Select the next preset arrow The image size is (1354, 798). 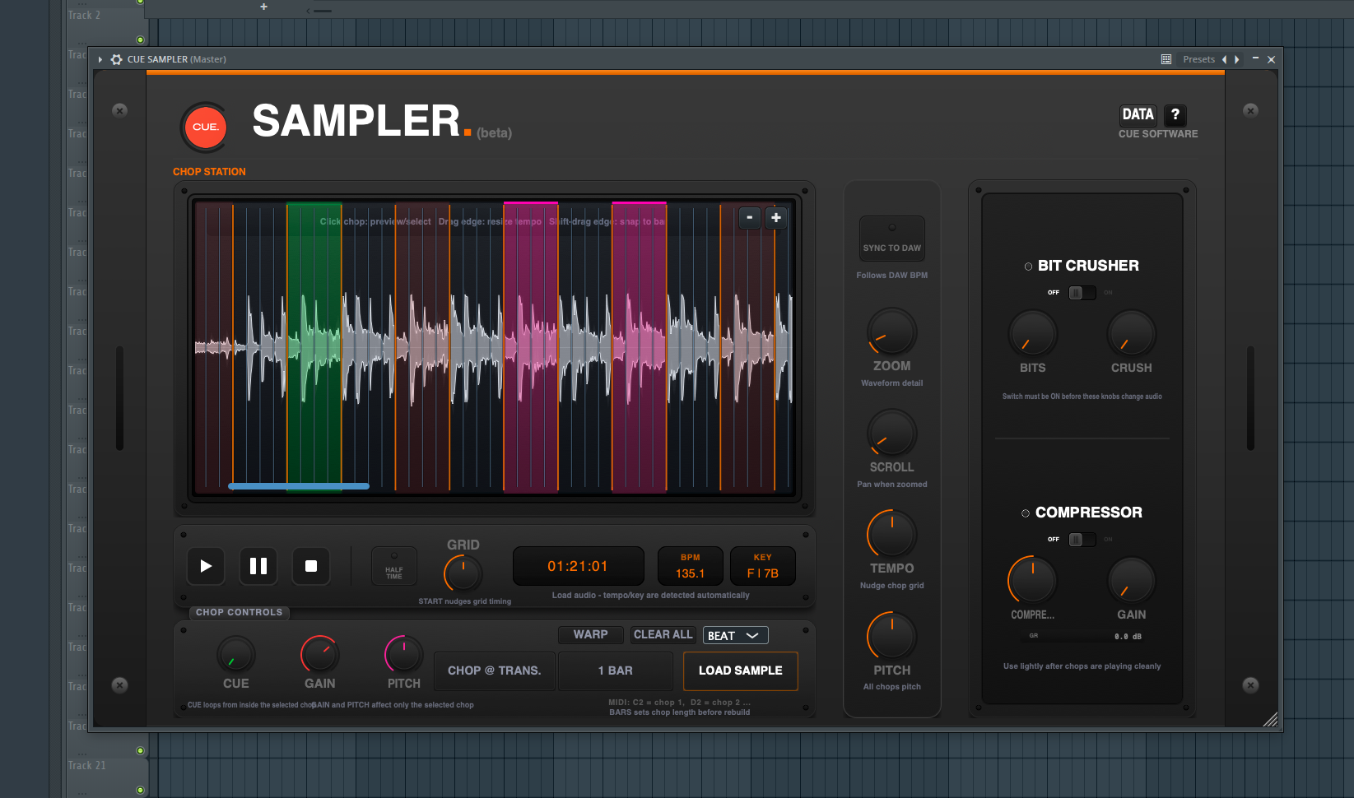1236,59
